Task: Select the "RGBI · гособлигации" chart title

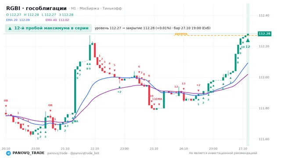Action: (36, 8)
